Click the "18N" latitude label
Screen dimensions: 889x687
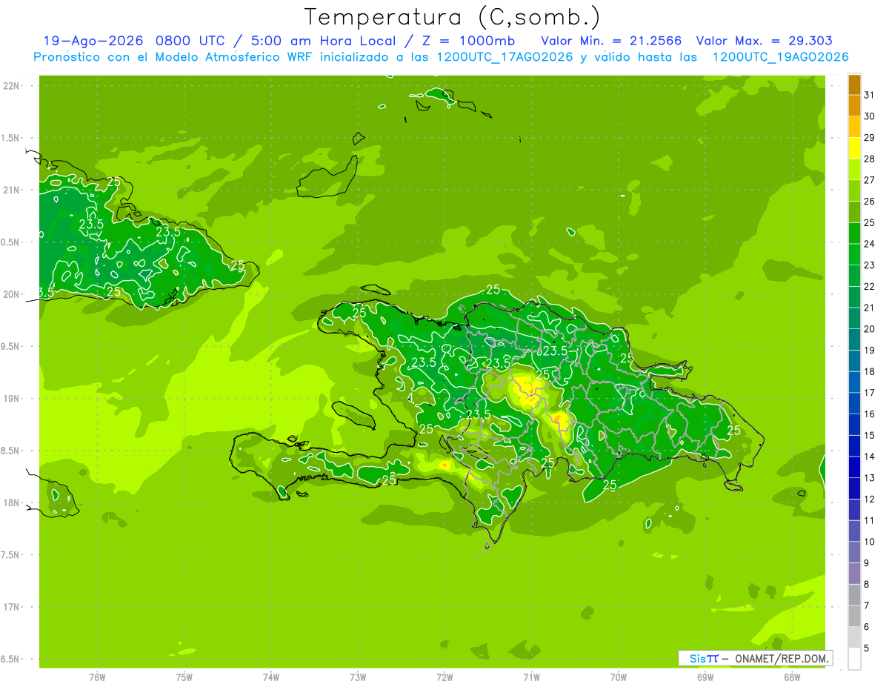click(13, 502)
